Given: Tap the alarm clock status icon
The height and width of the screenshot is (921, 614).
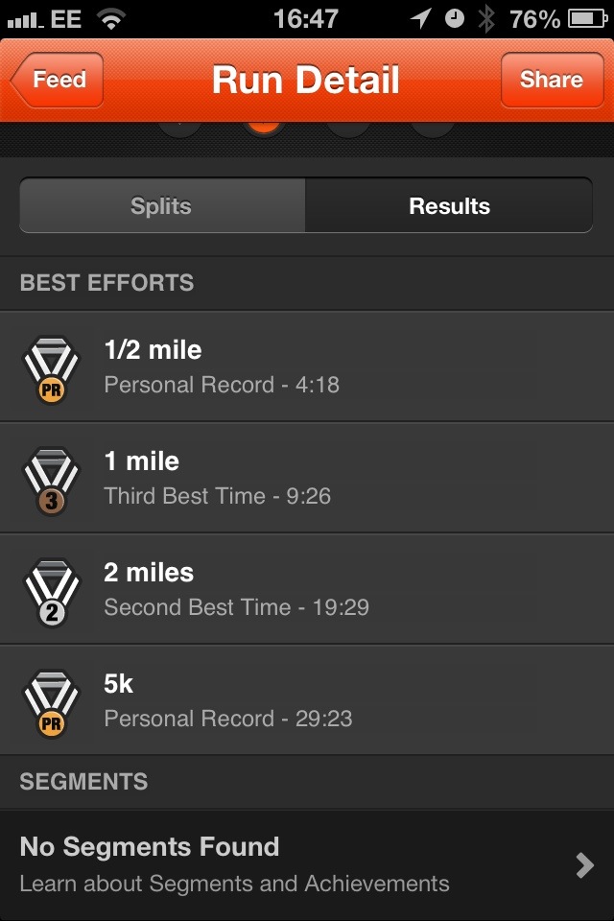Looking at the screenshot, I should click(455, 18).
